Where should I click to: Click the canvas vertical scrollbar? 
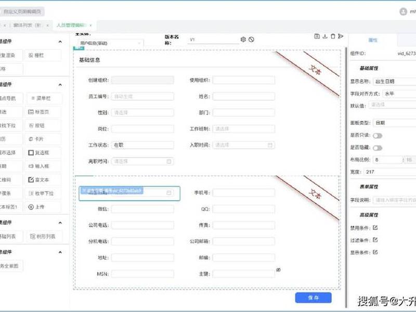[x=346, y=177]
